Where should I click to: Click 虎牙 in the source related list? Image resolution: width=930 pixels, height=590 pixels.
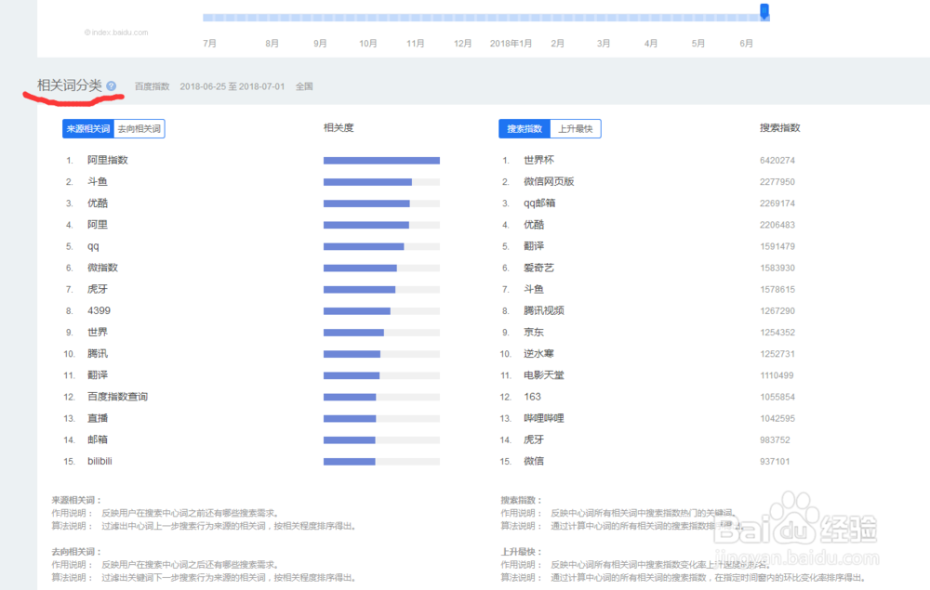pos(98,289)
